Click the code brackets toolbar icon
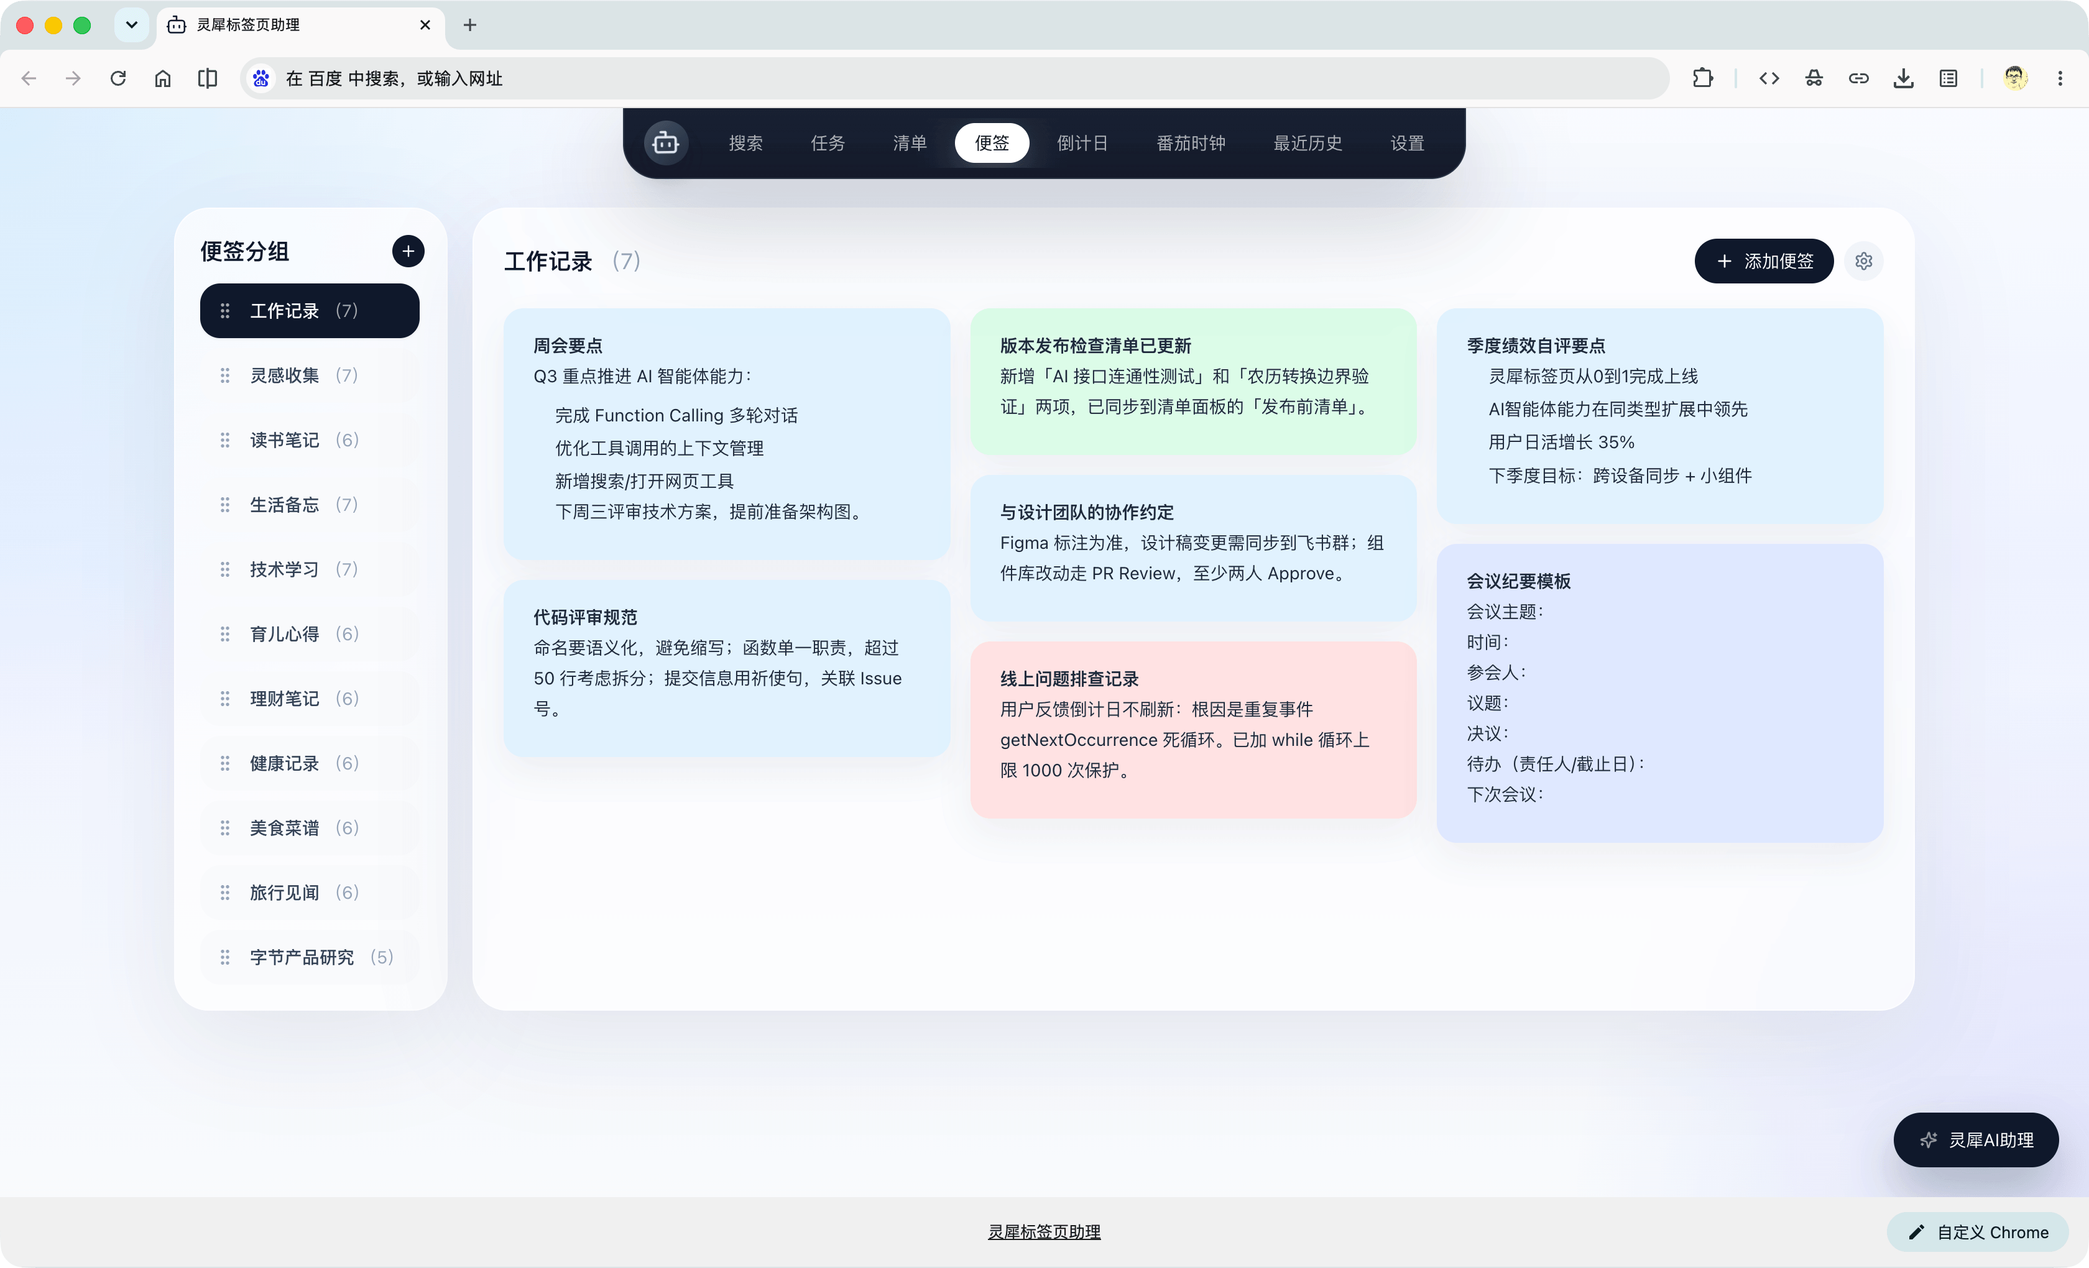Viewport: 2089px width, 1268px height. pos(1769,78)
